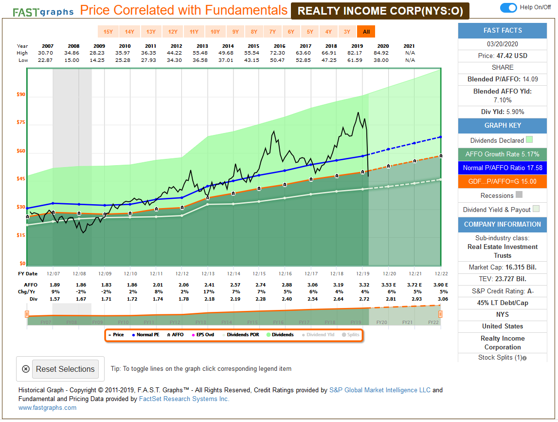Click the GRAPH KEY header
558x422 pixels.
502,126
